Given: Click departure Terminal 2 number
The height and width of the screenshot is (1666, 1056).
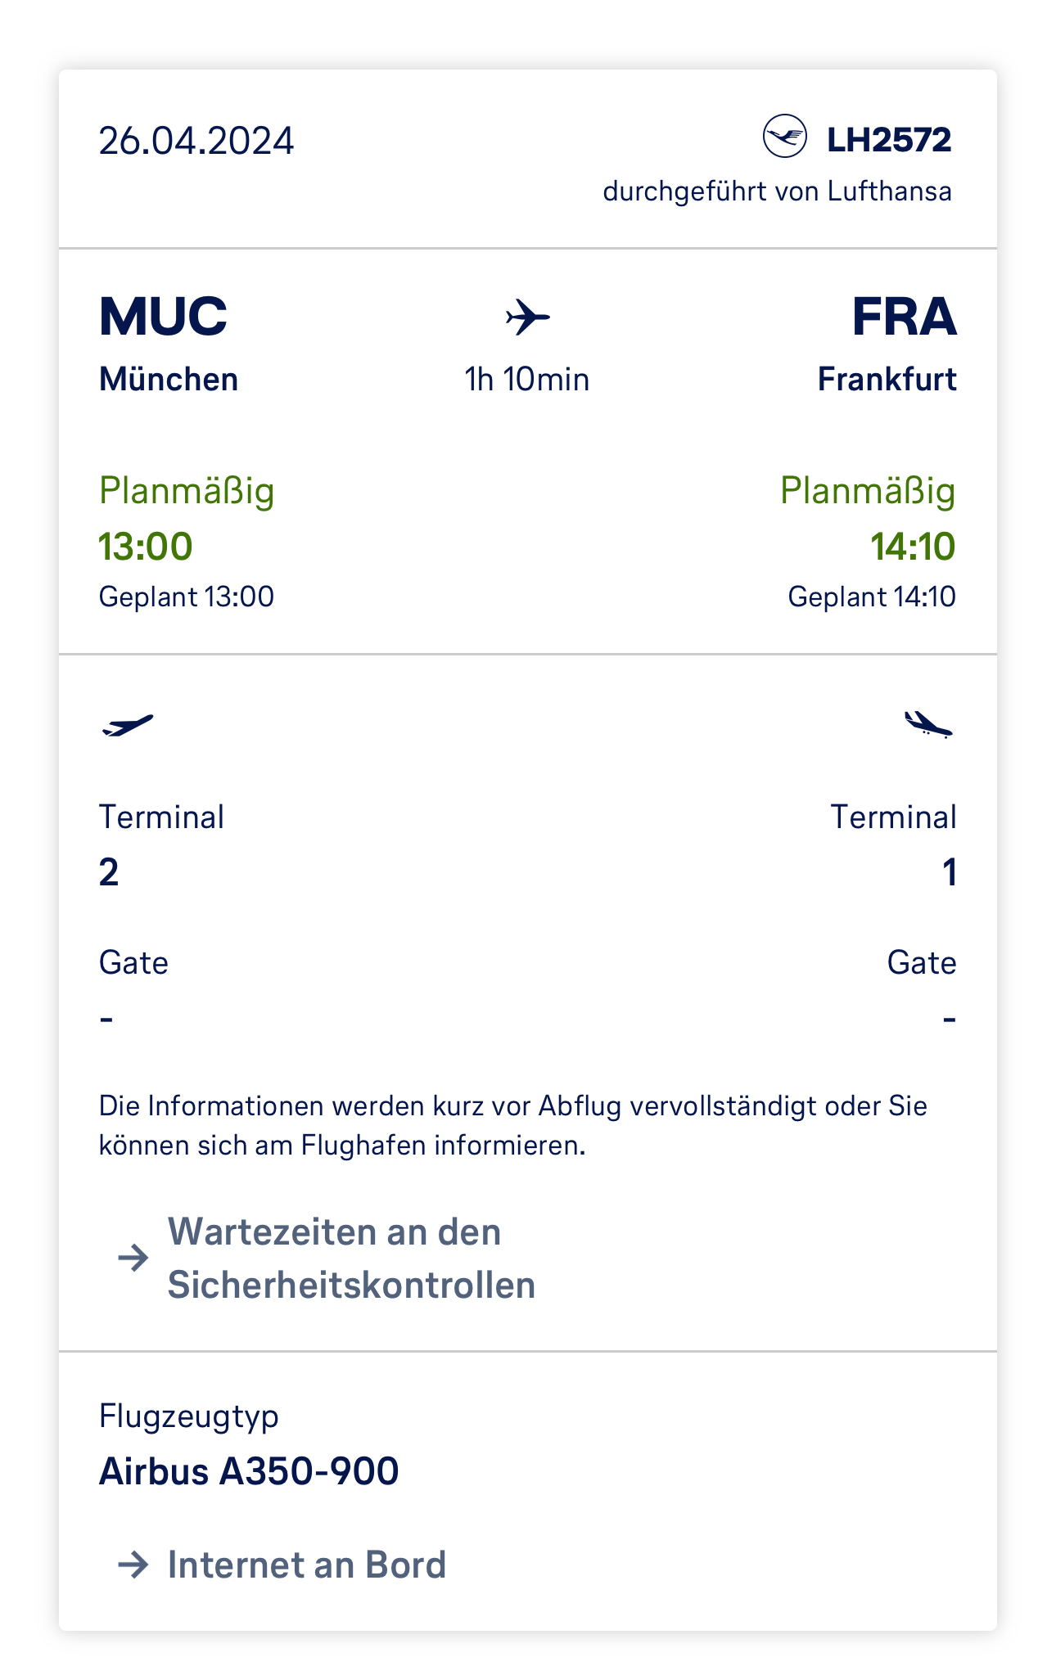Looking at the screenshot, I should [x=109, y=872].
